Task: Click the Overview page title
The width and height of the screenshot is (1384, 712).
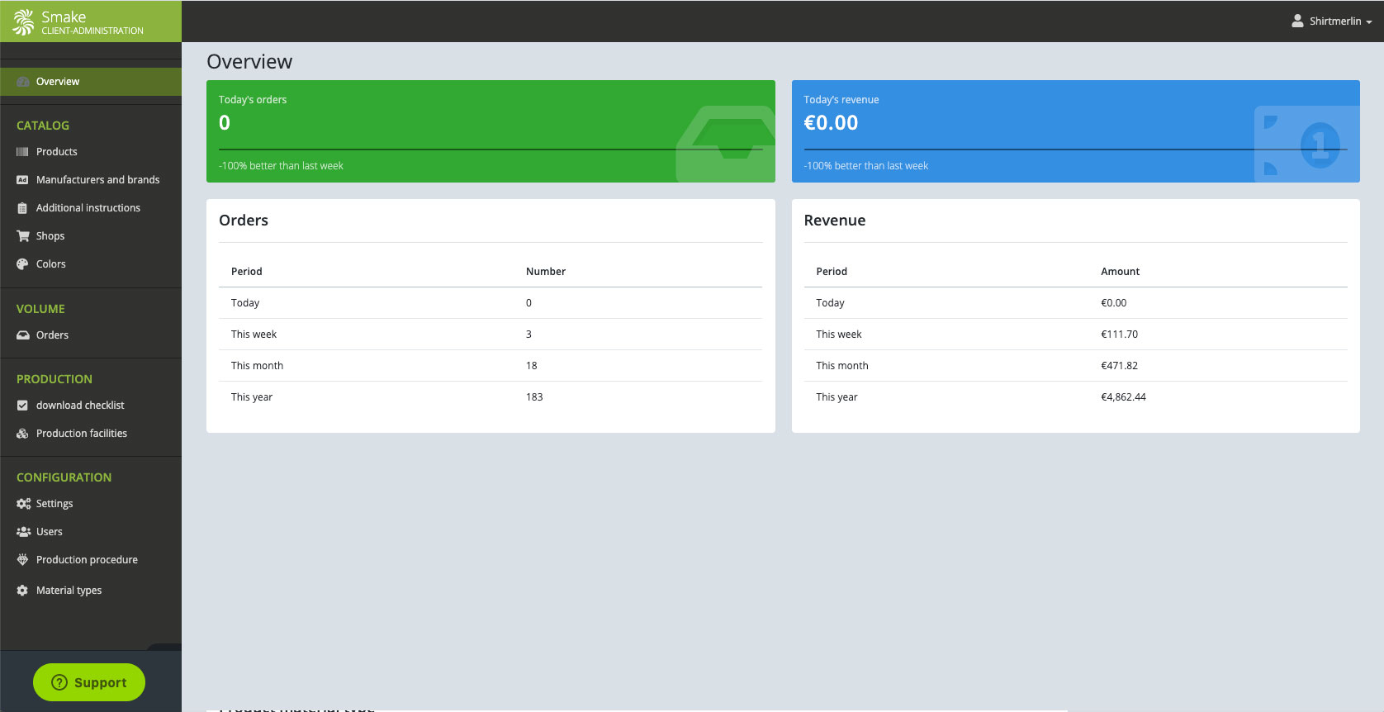Action: [249, 62]
